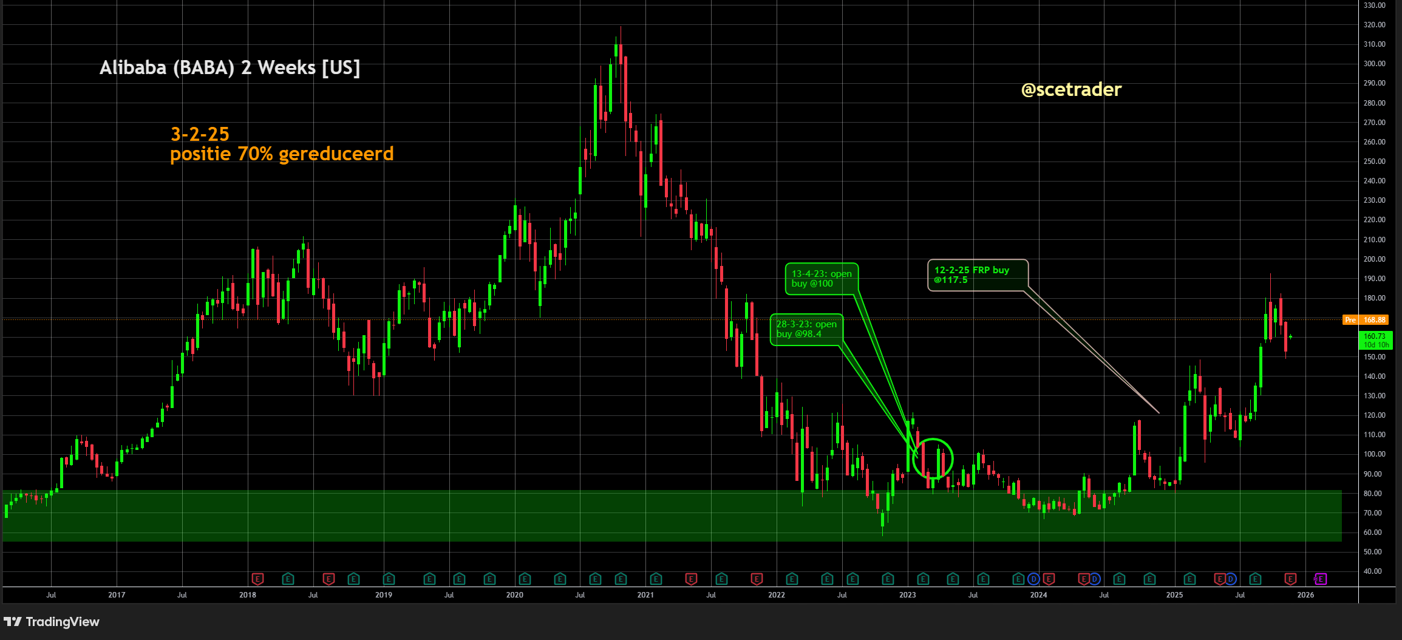Click the first red earnings marker at 2018

257,579
